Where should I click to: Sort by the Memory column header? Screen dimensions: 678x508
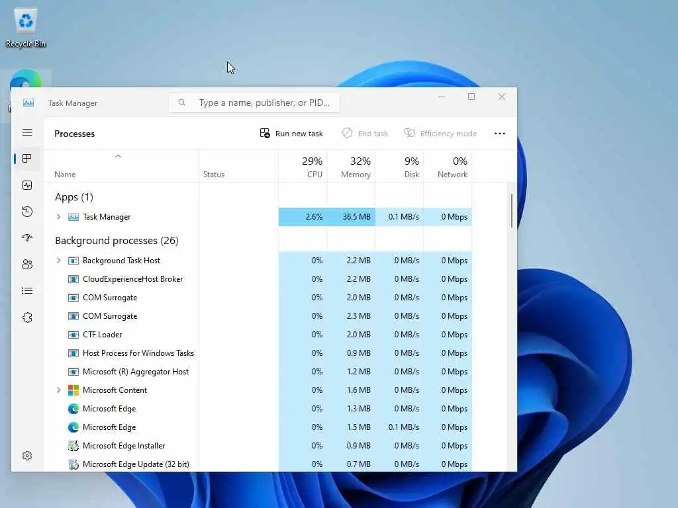point(352,167)
